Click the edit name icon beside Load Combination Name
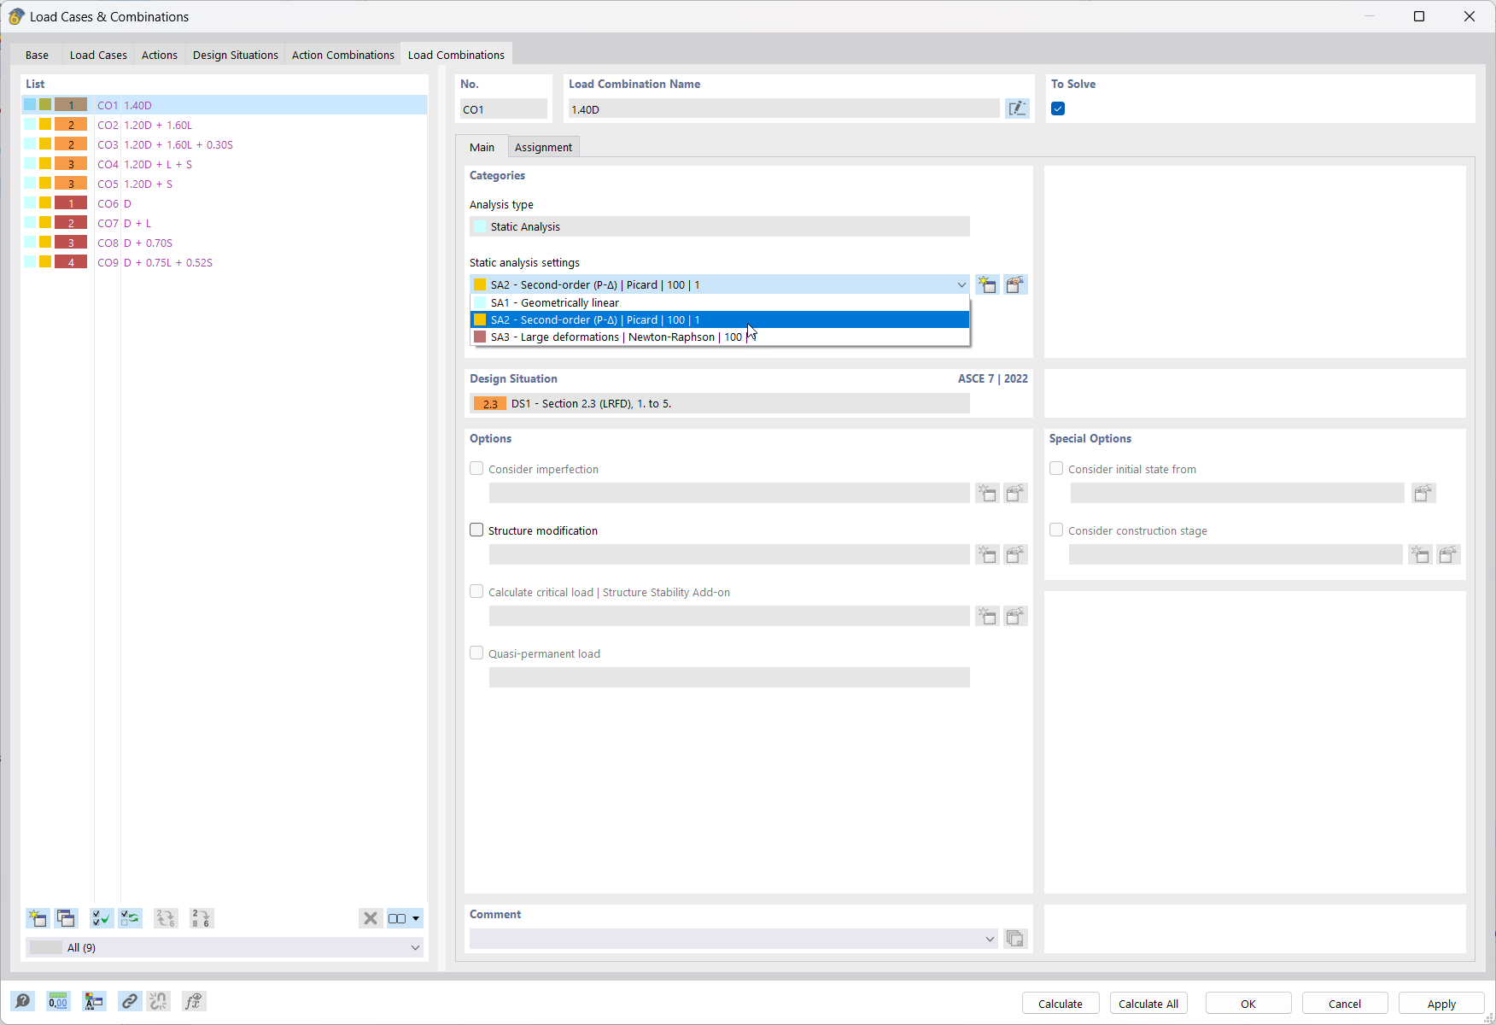 [1017, 108]
